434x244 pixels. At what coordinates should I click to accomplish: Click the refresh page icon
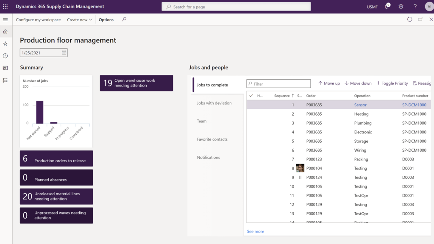(409, 19)
